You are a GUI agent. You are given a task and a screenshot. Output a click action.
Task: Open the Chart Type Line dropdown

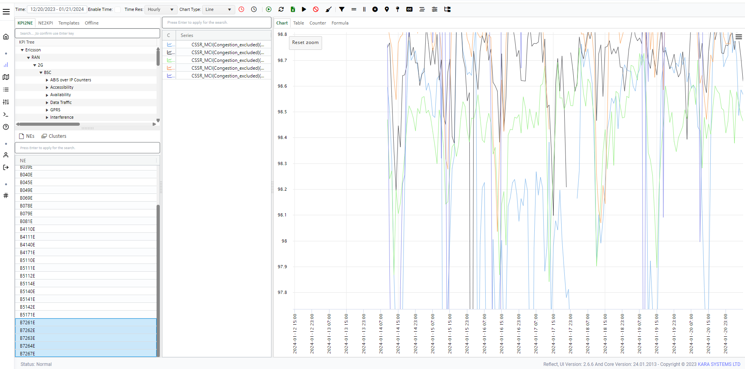pos(218,9)
